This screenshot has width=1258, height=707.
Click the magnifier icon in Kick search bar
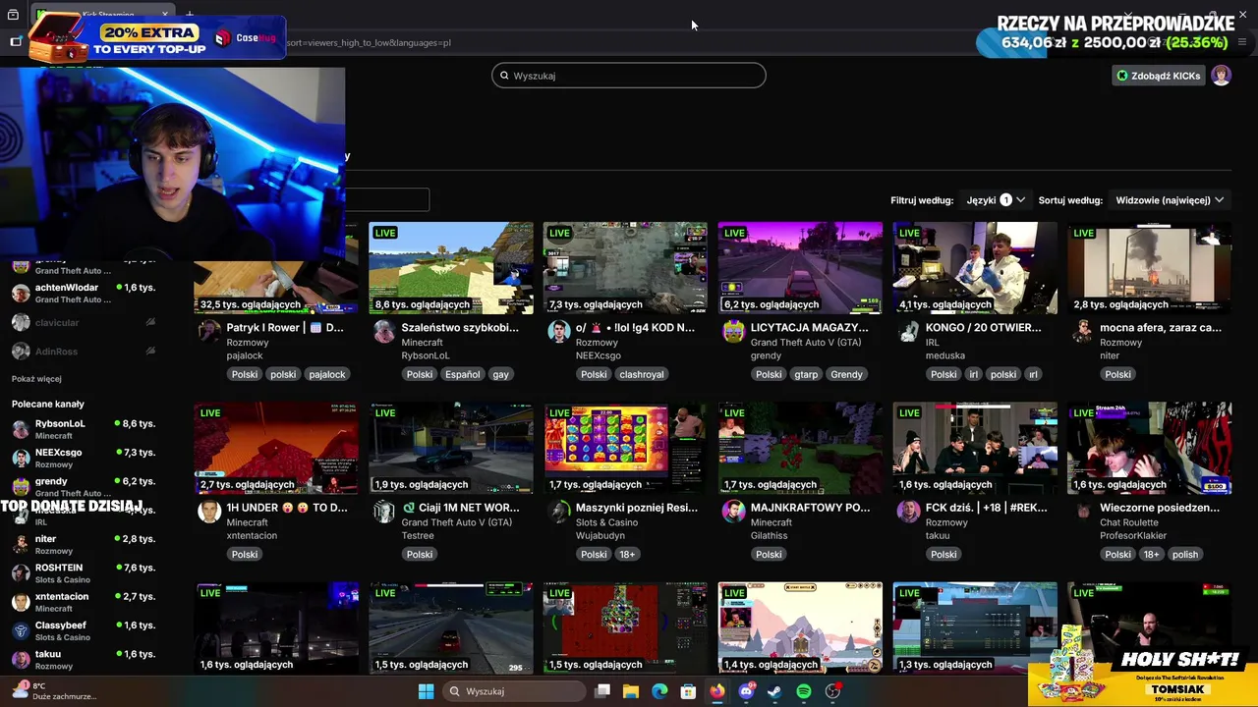tap(504, 76)
